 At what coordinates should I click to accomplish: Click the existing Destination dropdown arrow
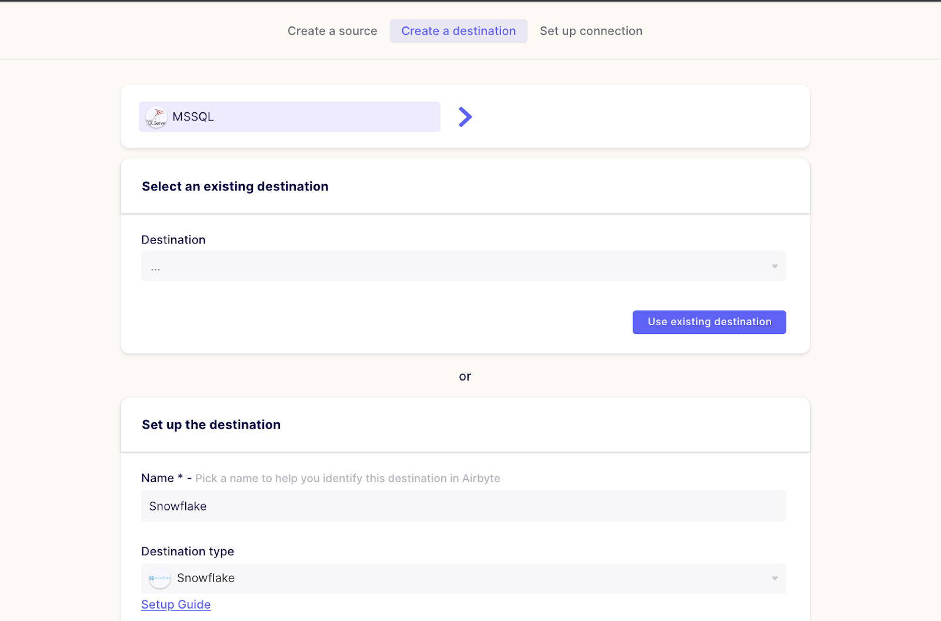[775, 266]
